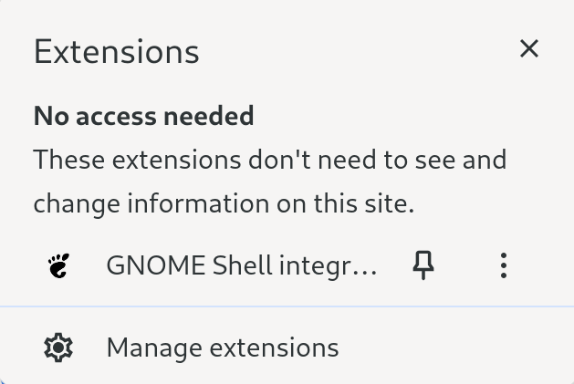The image size is (574, 384).
Task: Click the Extensions title heading
Action: (116, 52)
